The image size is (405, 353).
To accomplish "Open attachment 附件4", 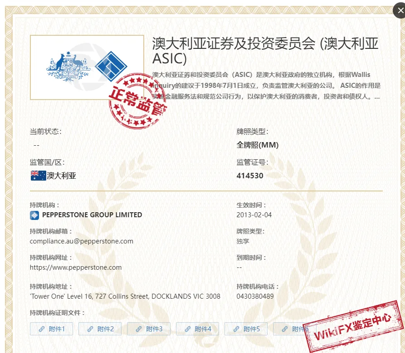I will tap(197, 329).
